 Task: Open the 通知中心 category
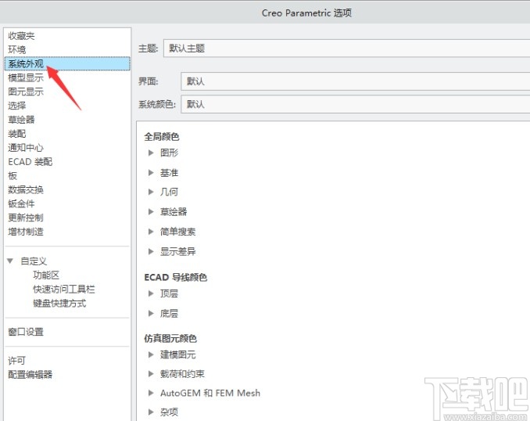click(26, 148)
